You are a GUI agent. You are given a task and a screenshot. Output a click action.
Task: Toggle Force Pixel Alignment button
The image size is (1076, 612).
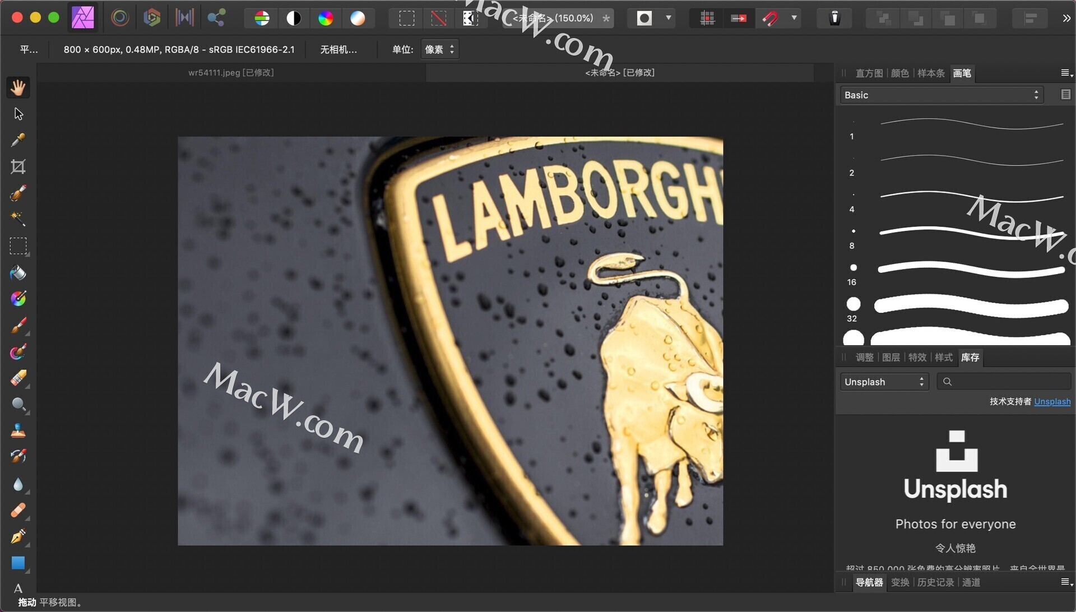[x=739, y=18]
